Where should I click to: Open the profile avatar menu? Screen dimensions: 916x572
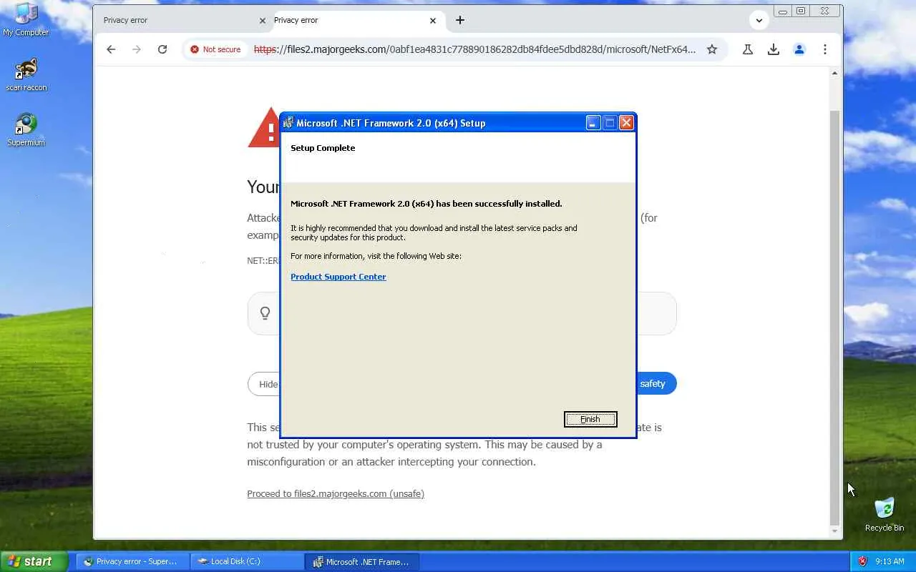tap(799, 49)
